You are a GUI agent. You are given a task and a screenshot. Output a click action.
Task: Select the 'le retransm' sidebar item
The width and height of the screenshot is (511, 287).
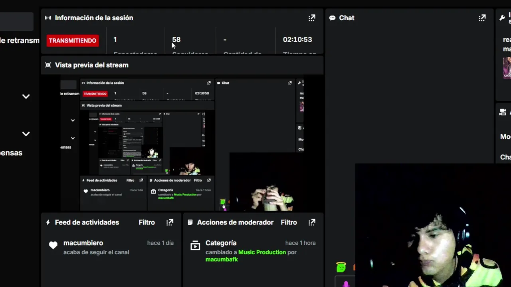tap(20, 40)
